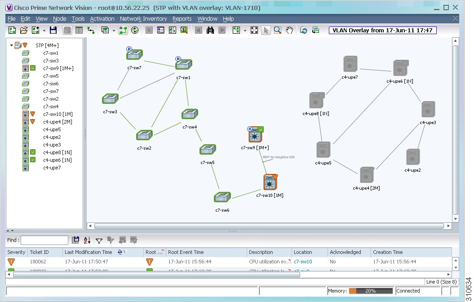Click the map horizontal scrollbar
This screenshot has width=474, height=302.
269,226
